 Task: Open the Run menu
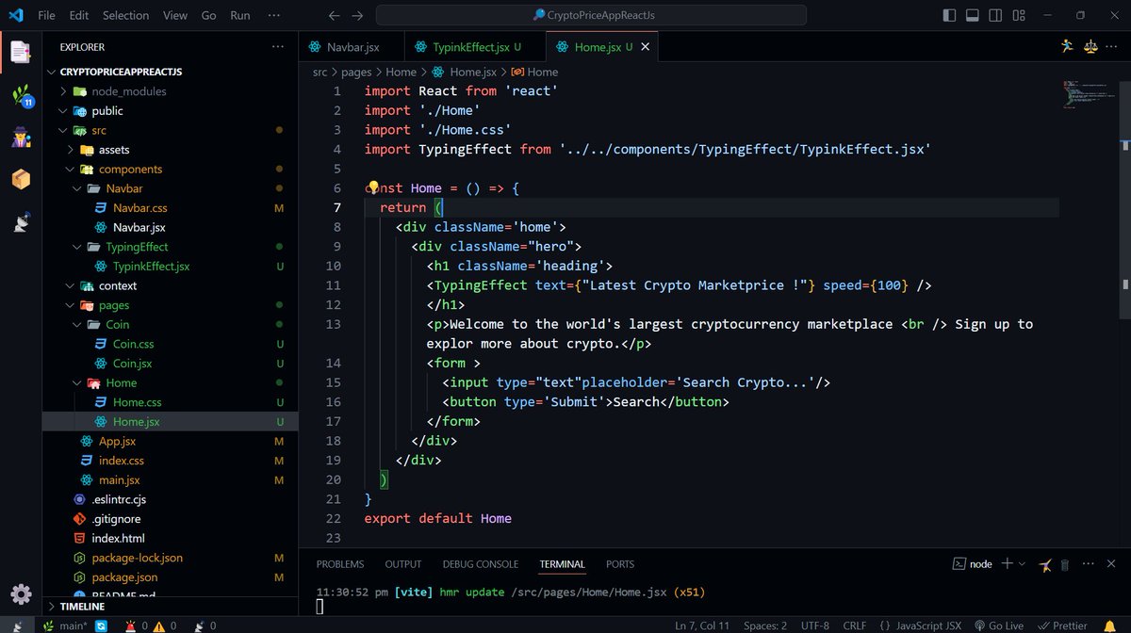coord(240,15)
